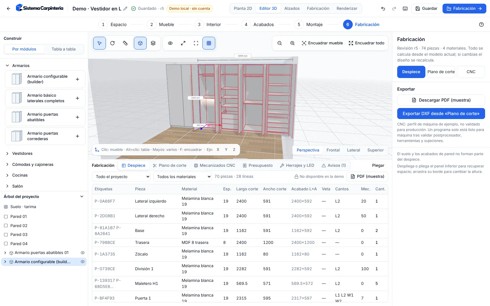This screenshot has width=490, height=306.
Task: Collapse the Armarios category
Action: (7, 66)
